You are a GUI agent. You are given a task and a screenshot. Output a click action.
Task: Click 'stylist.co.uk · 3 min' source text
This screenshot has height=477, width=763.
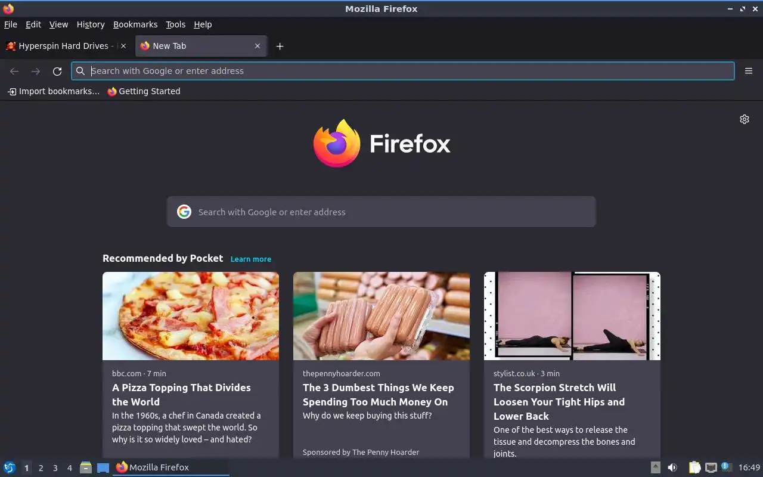(x=526, y=373)
